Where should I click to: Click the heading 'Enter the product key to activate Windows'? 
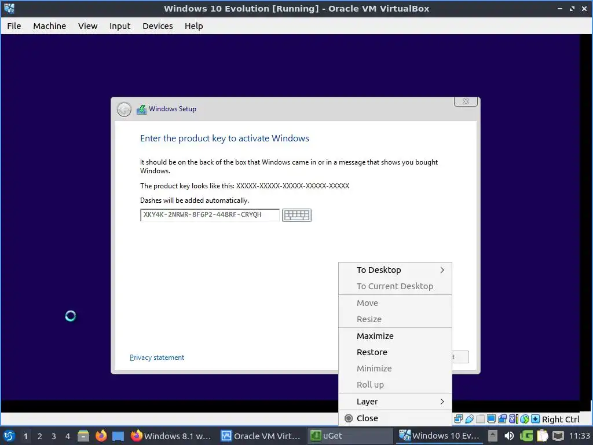[225, 138]
